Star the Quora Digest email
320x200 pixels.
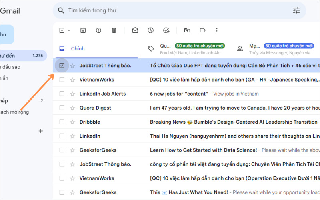pyautogui.click(x=72, y=108)
